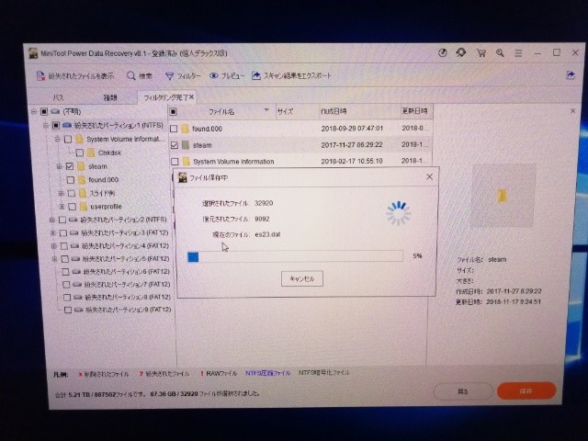Toggle the select-all checkbox in list header
Image resolution: width=588 pixels, height=441 pixels.
coord(173,112)
